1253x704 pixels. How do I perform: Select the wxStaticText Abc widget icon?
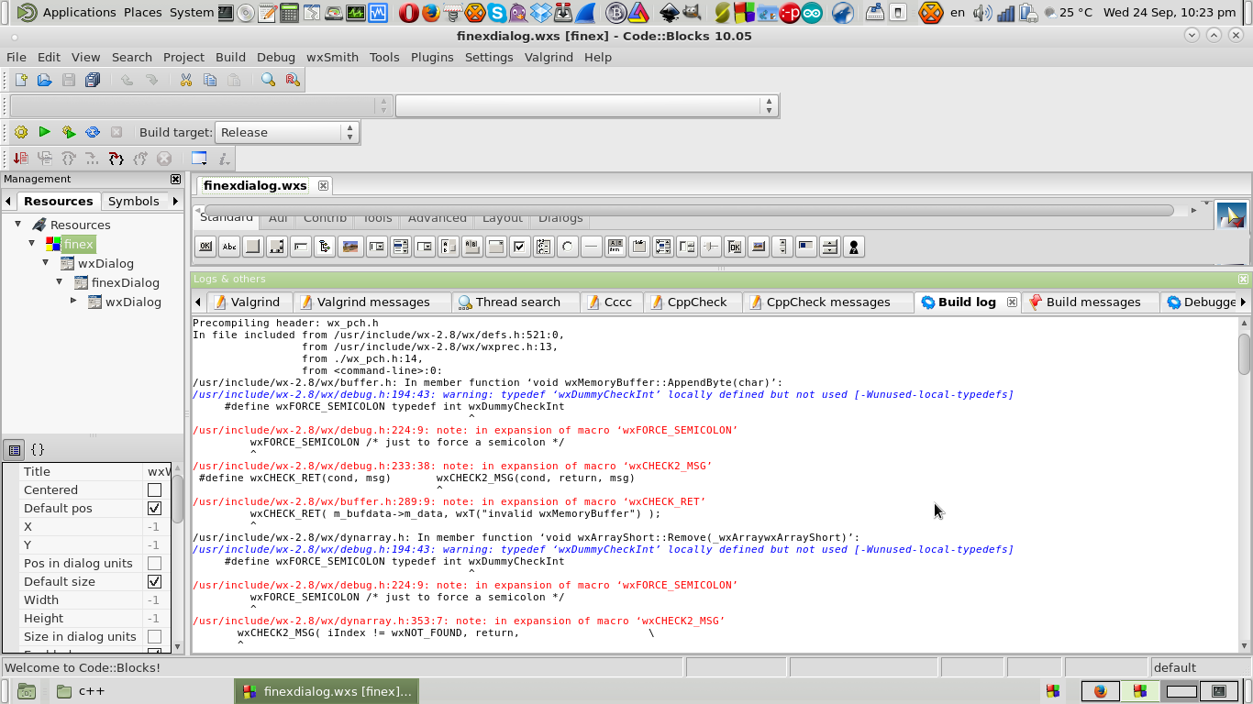tap(229, 247)
